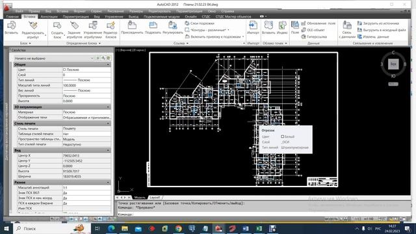Screen dimensions: 416x234
Task: Open Excel from the taskbar
Action: pos(259,228)
